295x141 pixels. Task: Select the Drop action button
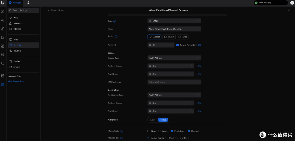[182, 37]
